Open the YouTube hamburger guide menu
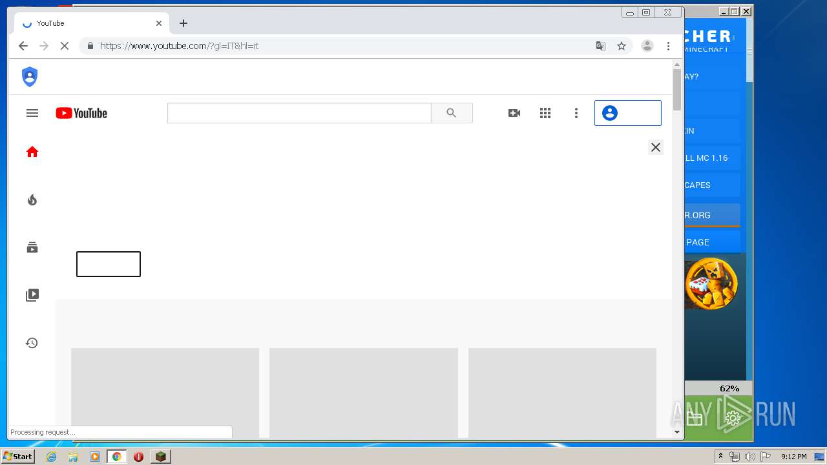Image resolution: width=827 pixels, height=465 pixels. click(x=32, y=113)
